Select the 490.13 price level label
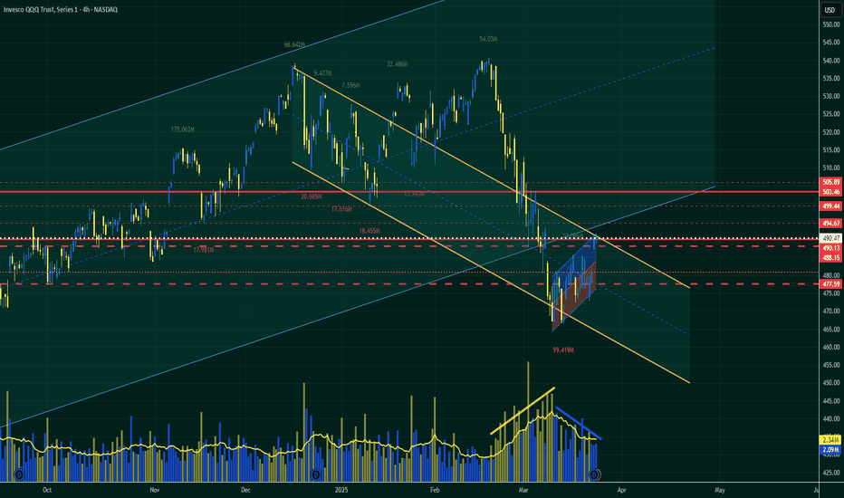Image resolution: width=844 pixels, height=498 pixels. (x=831, y=248)
